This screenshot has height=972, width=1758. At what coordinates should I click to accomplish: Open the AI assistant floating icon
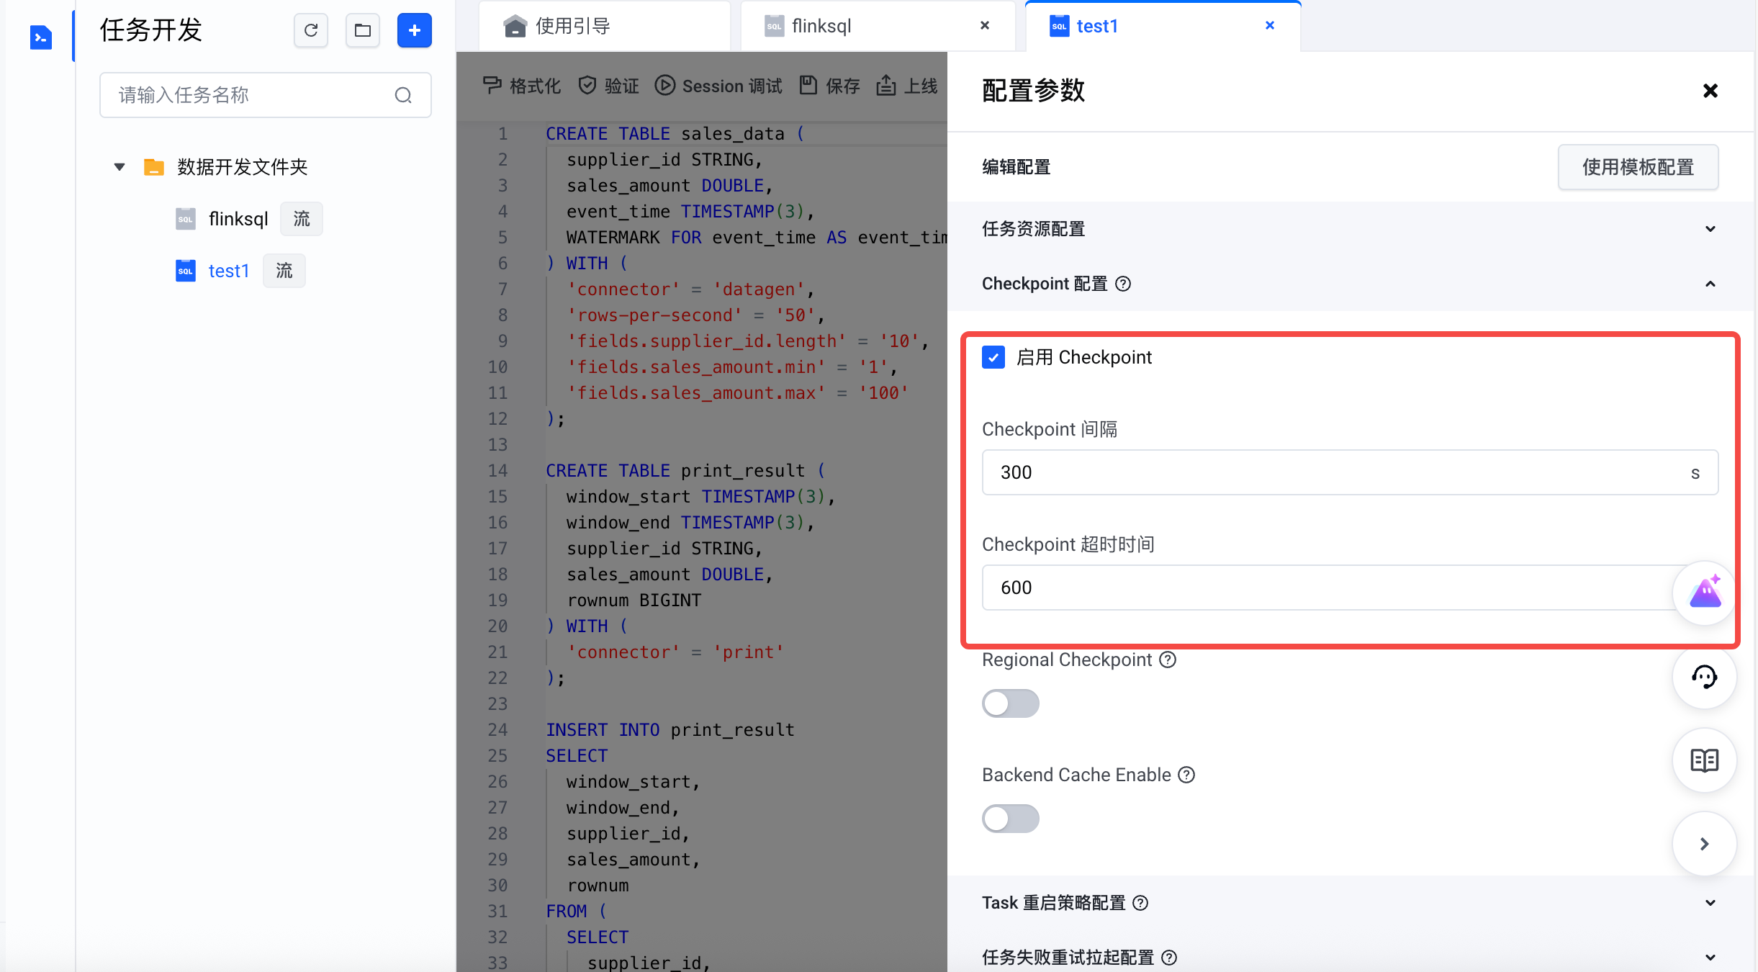click(1704, 593)
